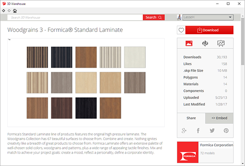Viewport: 245px width, 166px height.
Task: Click the Woodgrains 3 model title
Action: [65, 30]
